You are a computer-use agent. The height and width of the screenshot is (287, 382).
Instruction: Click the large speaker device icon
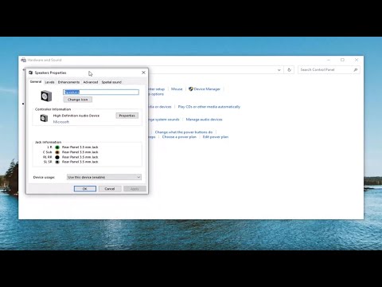[x=46, y=96]
